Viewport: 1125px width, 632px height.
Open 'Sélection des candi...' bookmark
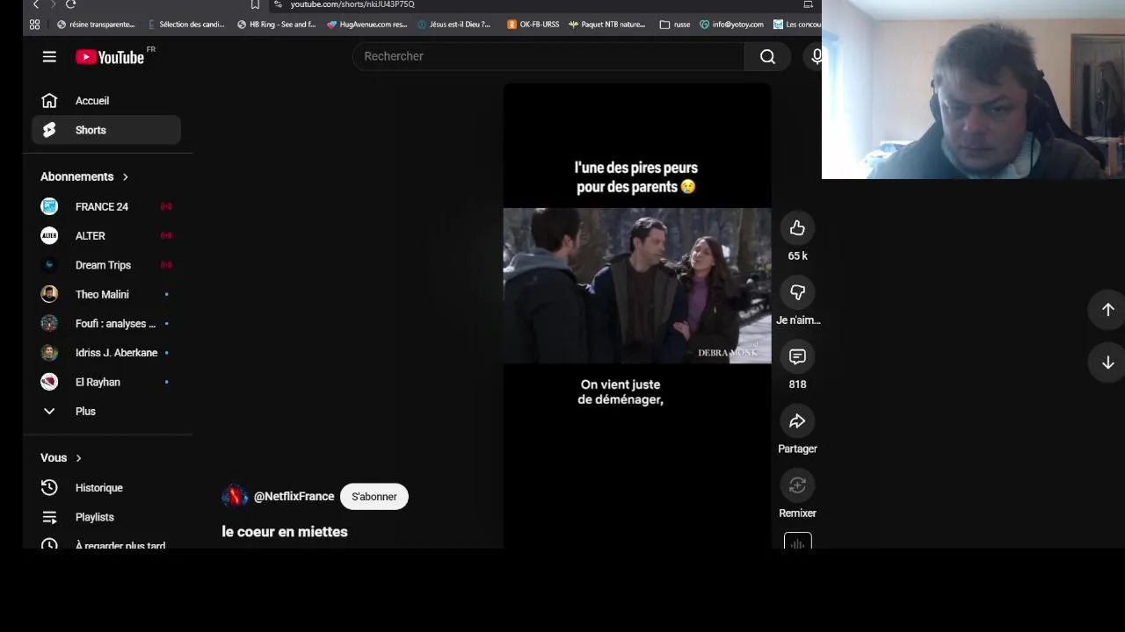tap(186, 25)
